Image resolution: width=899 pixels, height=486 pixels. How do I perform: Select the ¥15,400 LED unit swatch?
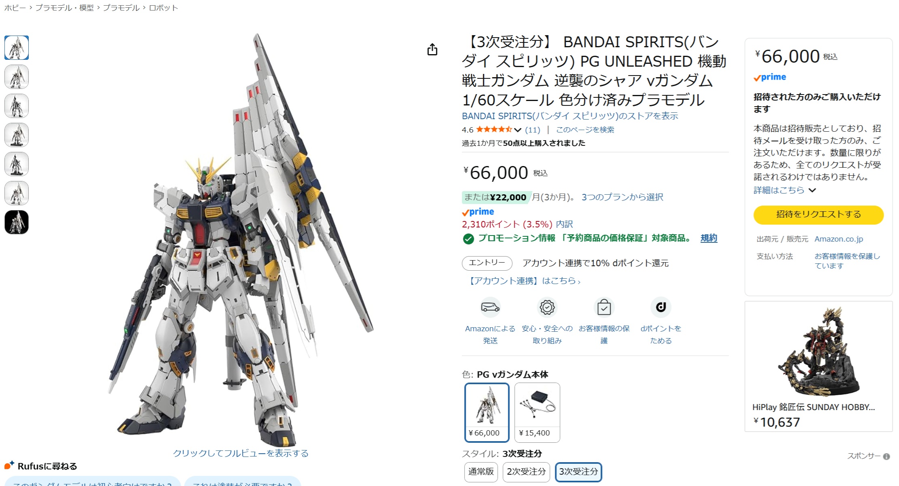tap(537, 412)
